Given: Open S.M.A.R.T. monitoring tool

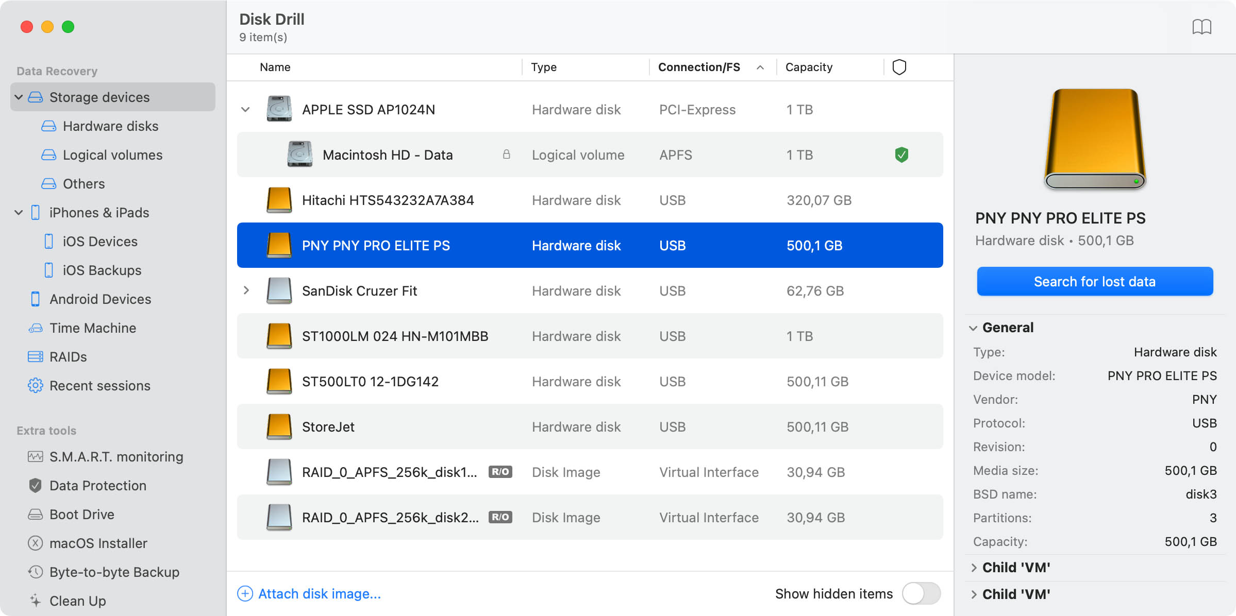Looking at the screenshot, I should [x=115, y=456].
